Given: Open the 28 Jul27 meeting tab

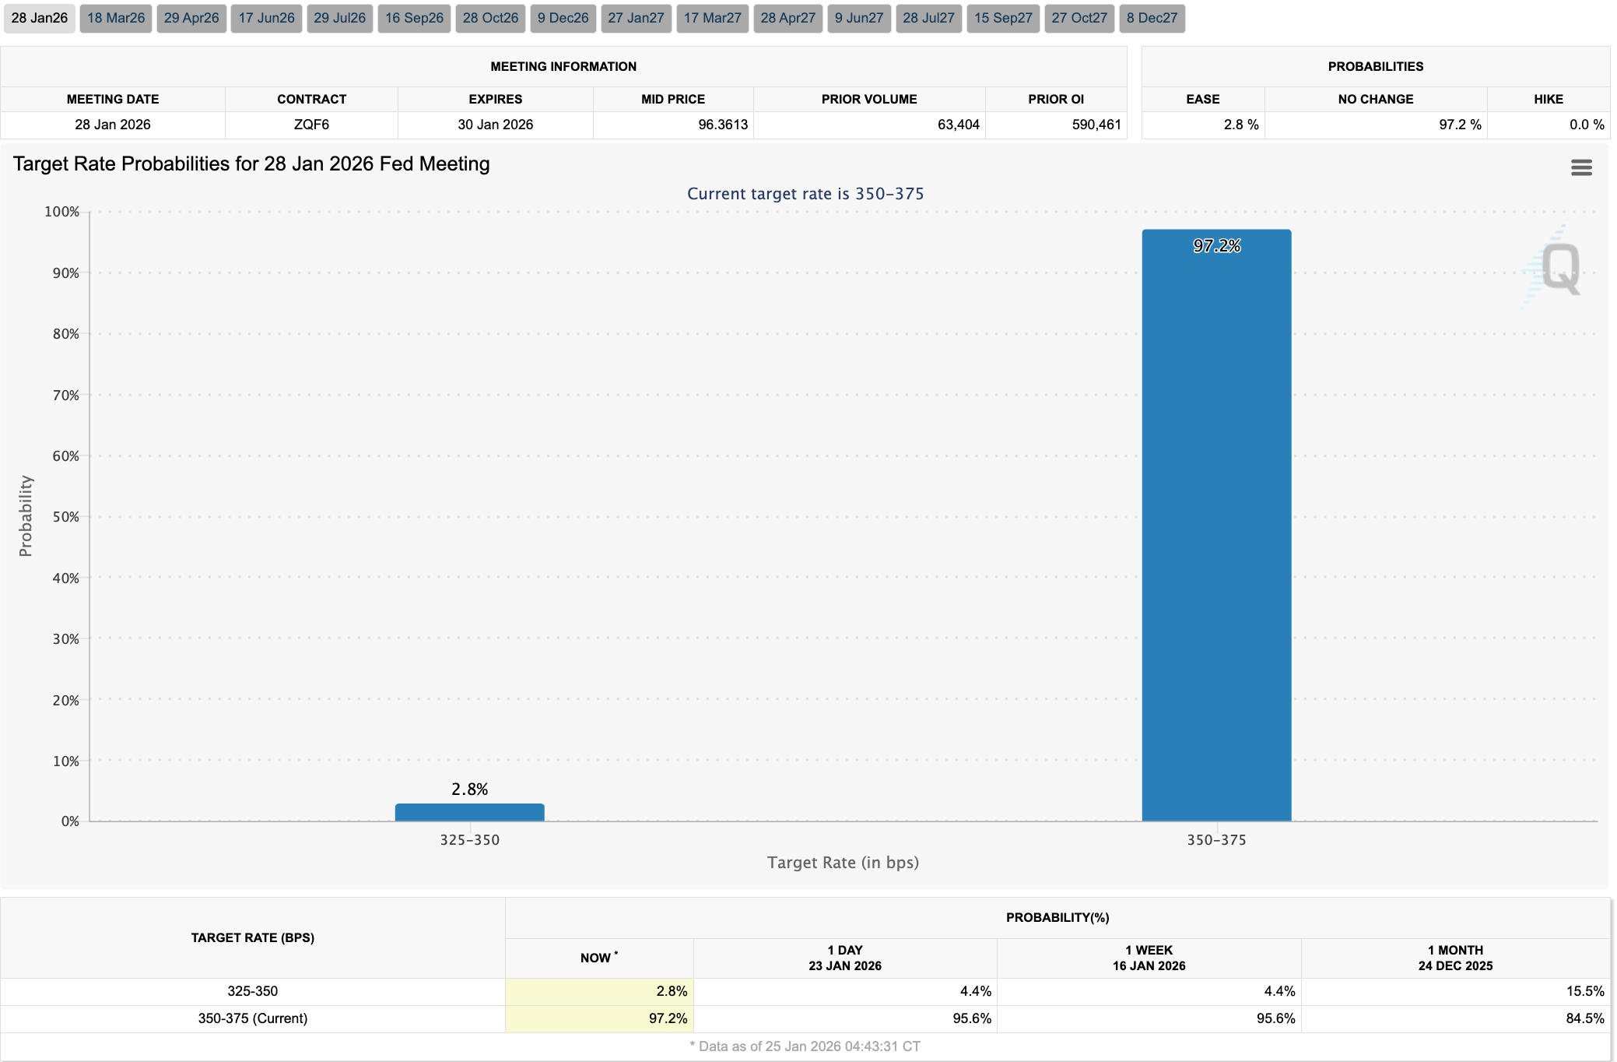Looking at the screenshot, I should point(928,18).
